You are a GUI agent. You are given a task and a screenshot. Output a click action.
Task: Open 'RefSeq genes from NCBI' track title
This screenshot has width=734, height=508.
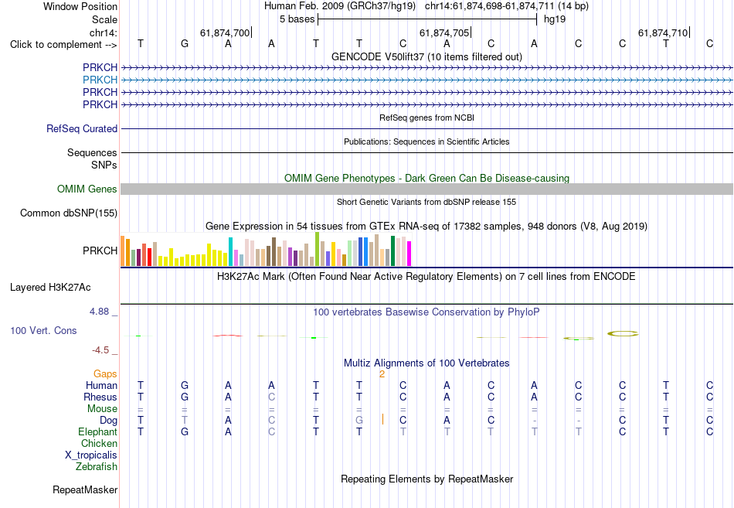[x=426, y=118]
